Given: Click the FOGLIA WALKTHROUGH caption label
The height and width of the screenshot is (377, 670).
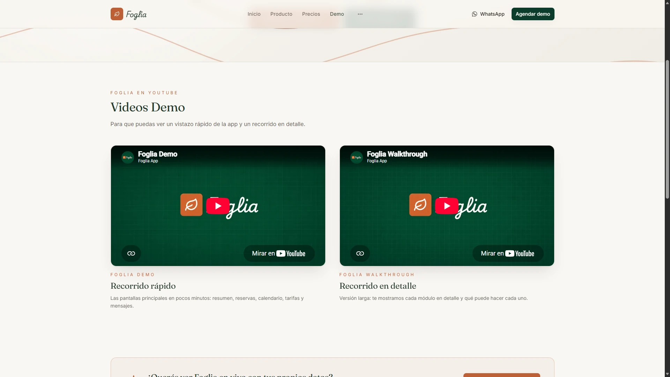Looking at the screenshot, I should tap(377, 275).
